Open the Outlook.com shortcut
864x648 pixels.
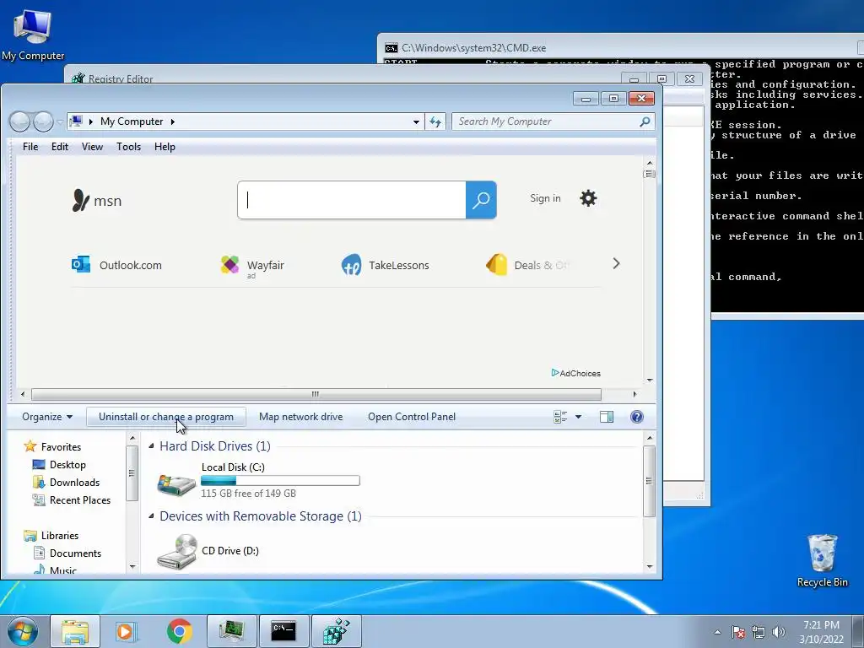coord(116,265)
